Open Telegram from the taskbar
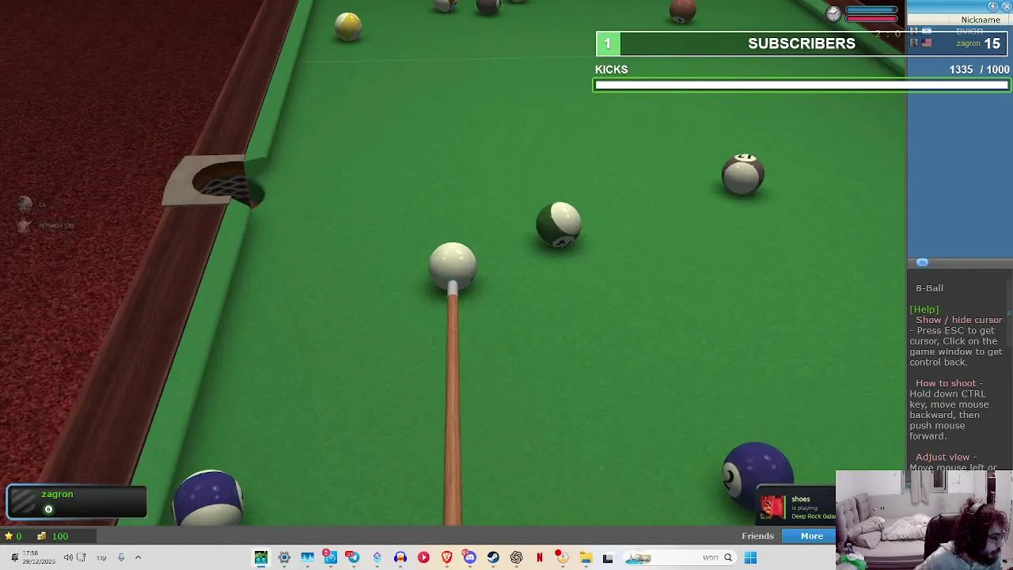 (353, 558)
